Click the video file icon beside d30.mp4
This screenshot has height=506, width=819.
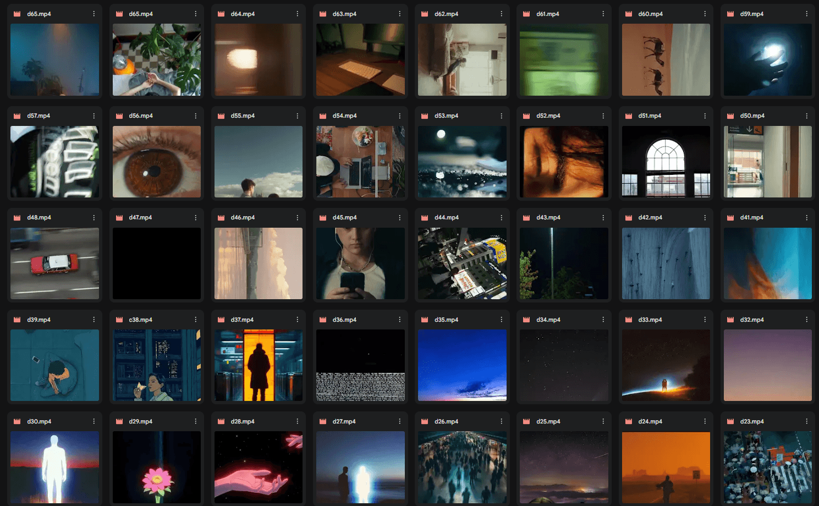tap(17, 422)
